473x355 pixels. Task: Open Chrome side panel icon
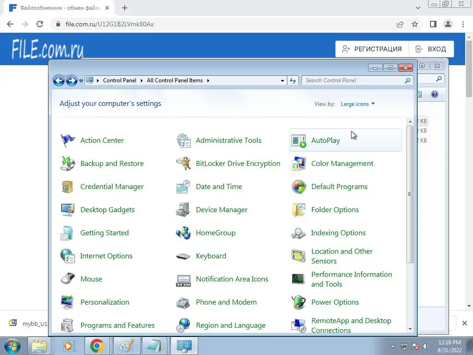coord(433,24)
